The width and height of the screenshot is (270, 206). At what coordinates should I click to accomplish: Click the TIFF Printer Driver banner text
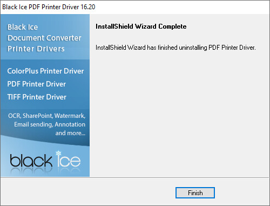click(x=37, y=97)
